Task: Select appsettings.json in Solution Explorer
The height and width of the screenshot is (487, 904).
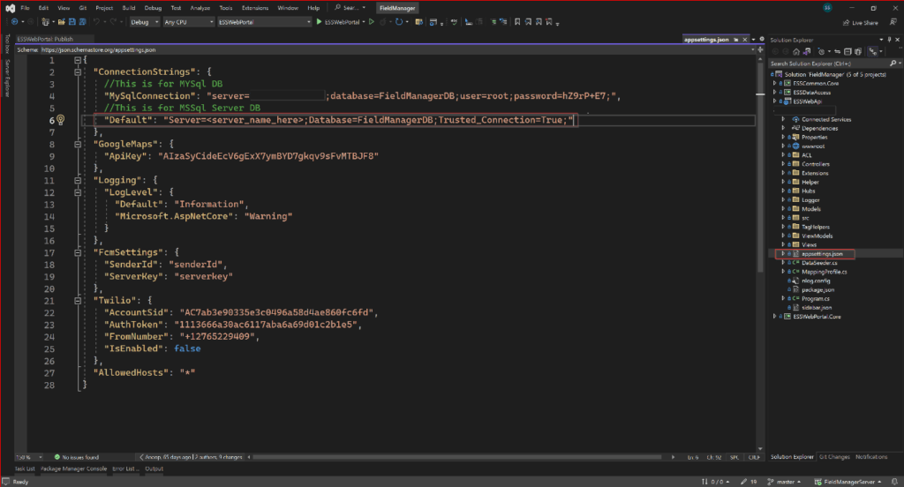Action: 822,253
